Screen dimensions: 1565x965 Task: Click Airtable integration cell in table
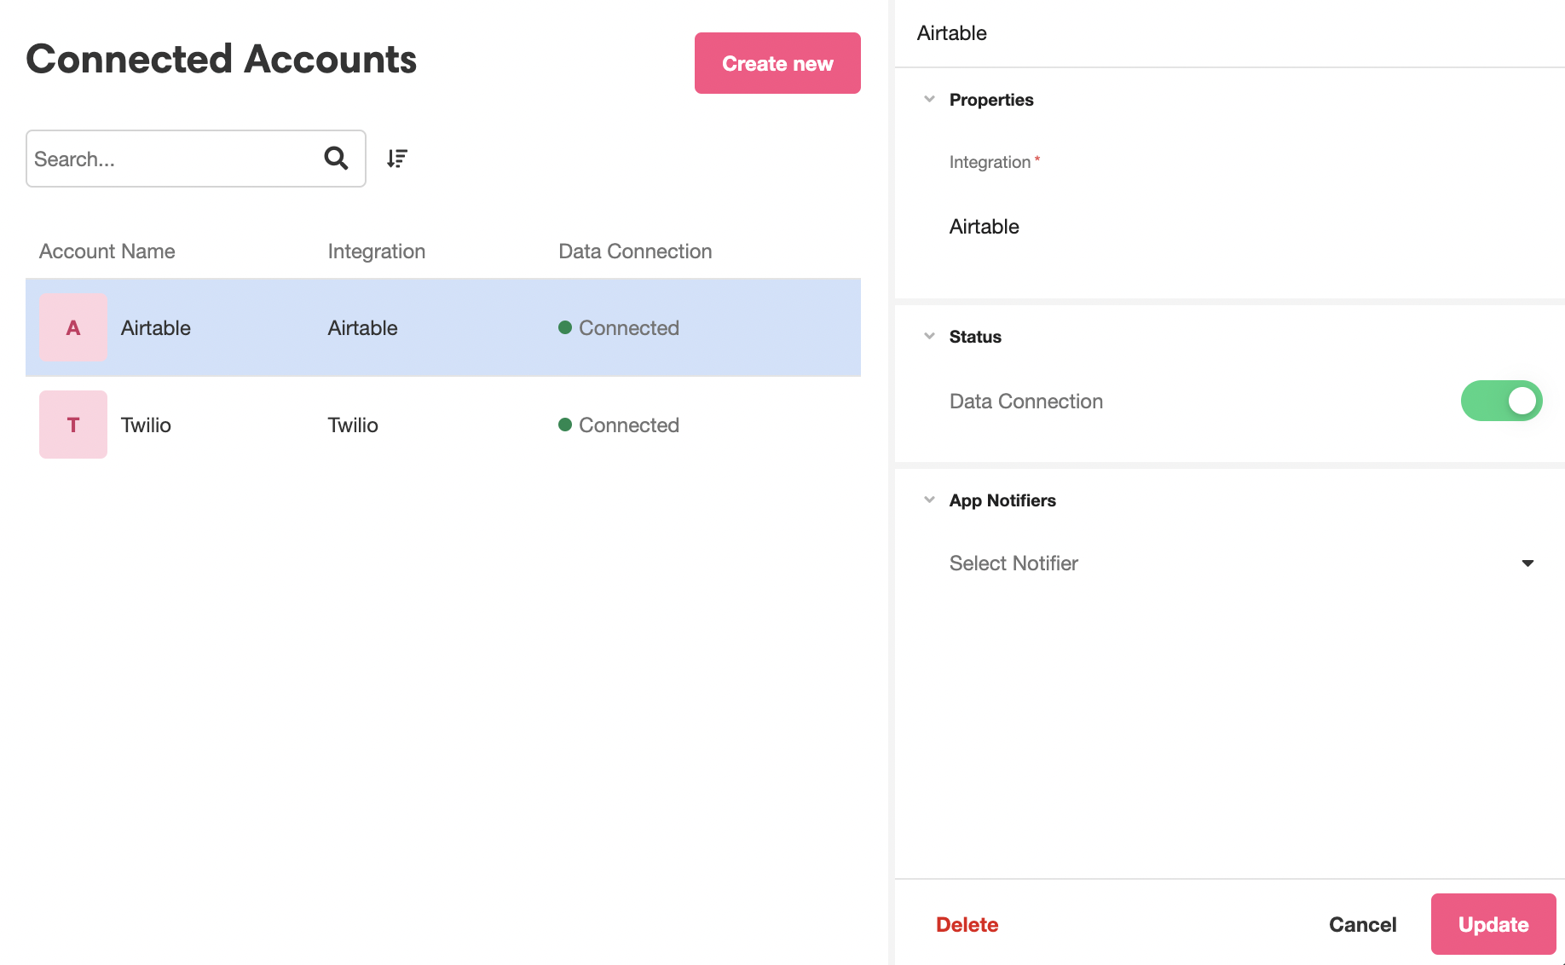[363, 328]
